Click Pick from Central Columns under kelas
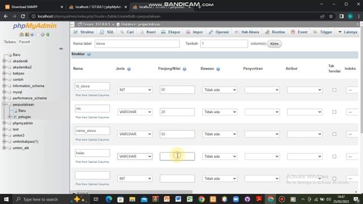This screenshot has height=204, width=363. (x=92, y=162)
